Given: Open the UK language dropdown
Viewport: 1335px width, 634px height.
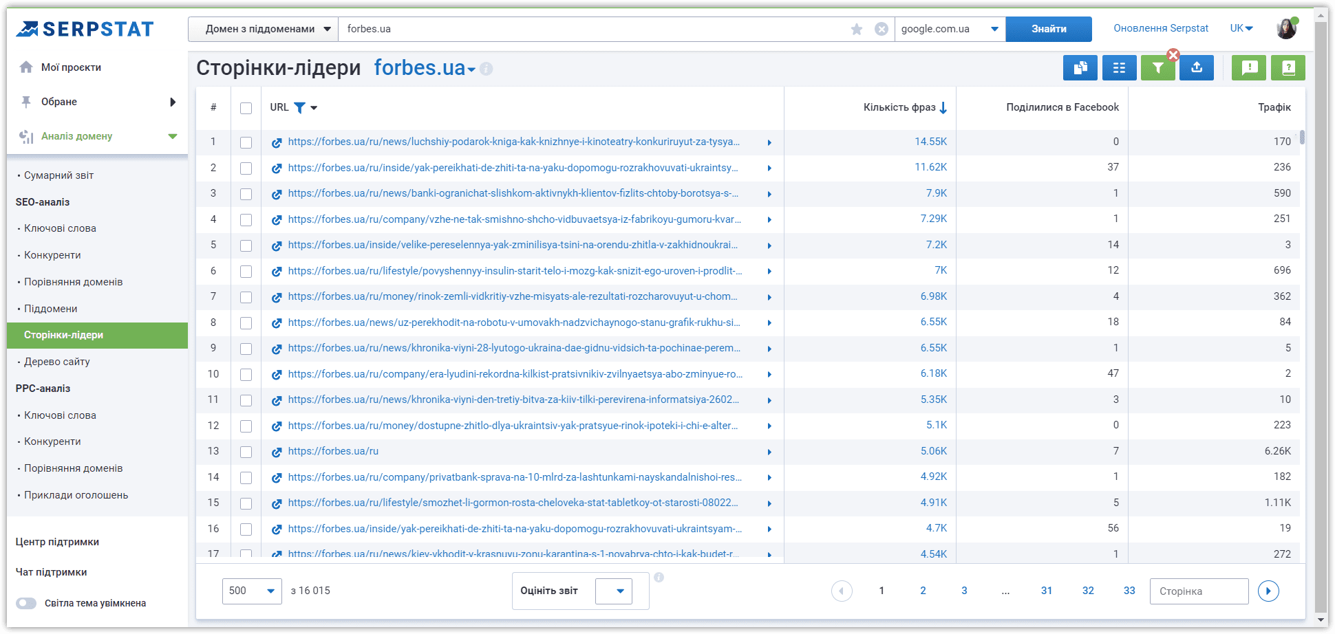Looking at the screenshot, I should (1241, 28).
